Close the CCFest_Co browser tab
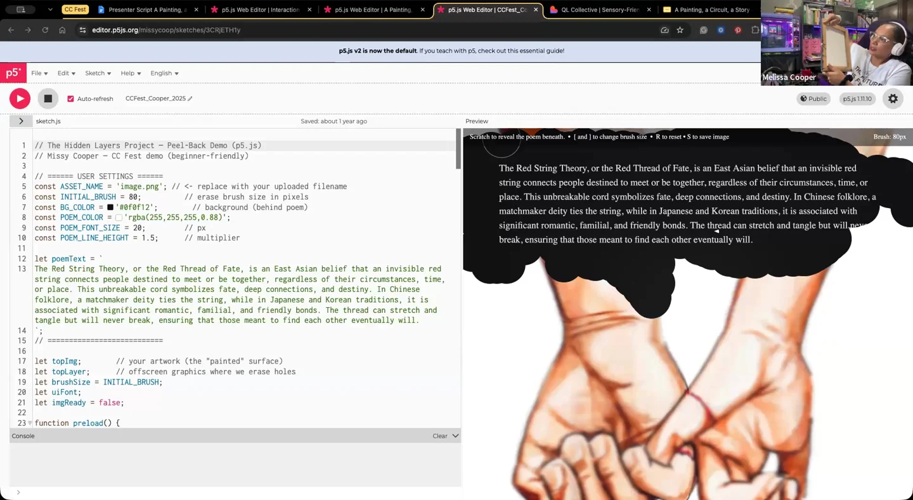913x500 pixels. [x=536, y=10]
